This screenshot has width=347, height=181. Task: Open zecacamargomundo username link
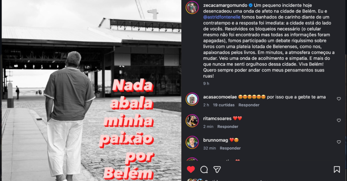point(225,5)
